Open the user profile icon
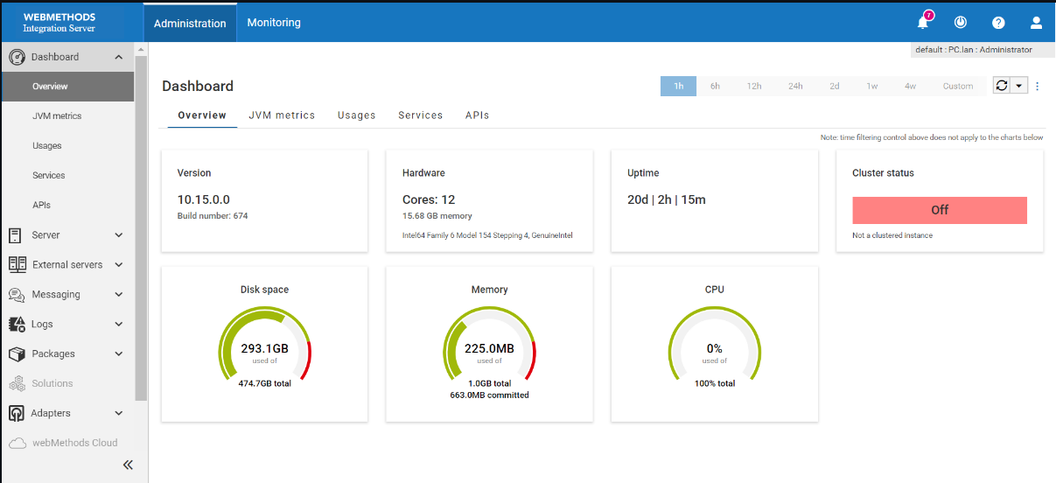This screenshot has height=483, width=1056. (x=1037, y=23)
